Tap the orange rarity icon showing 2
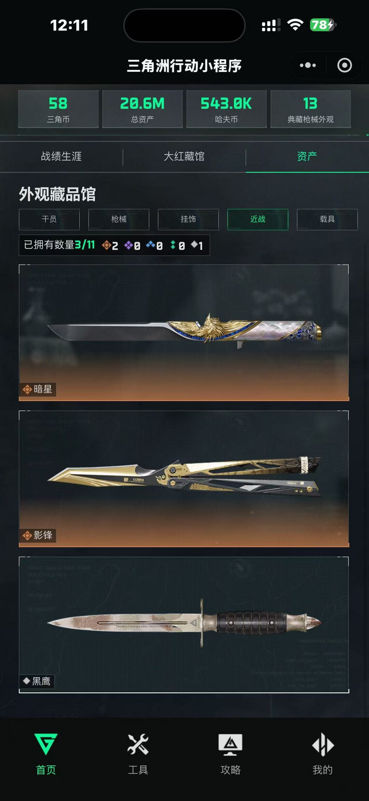 click(x=106, y=245)
